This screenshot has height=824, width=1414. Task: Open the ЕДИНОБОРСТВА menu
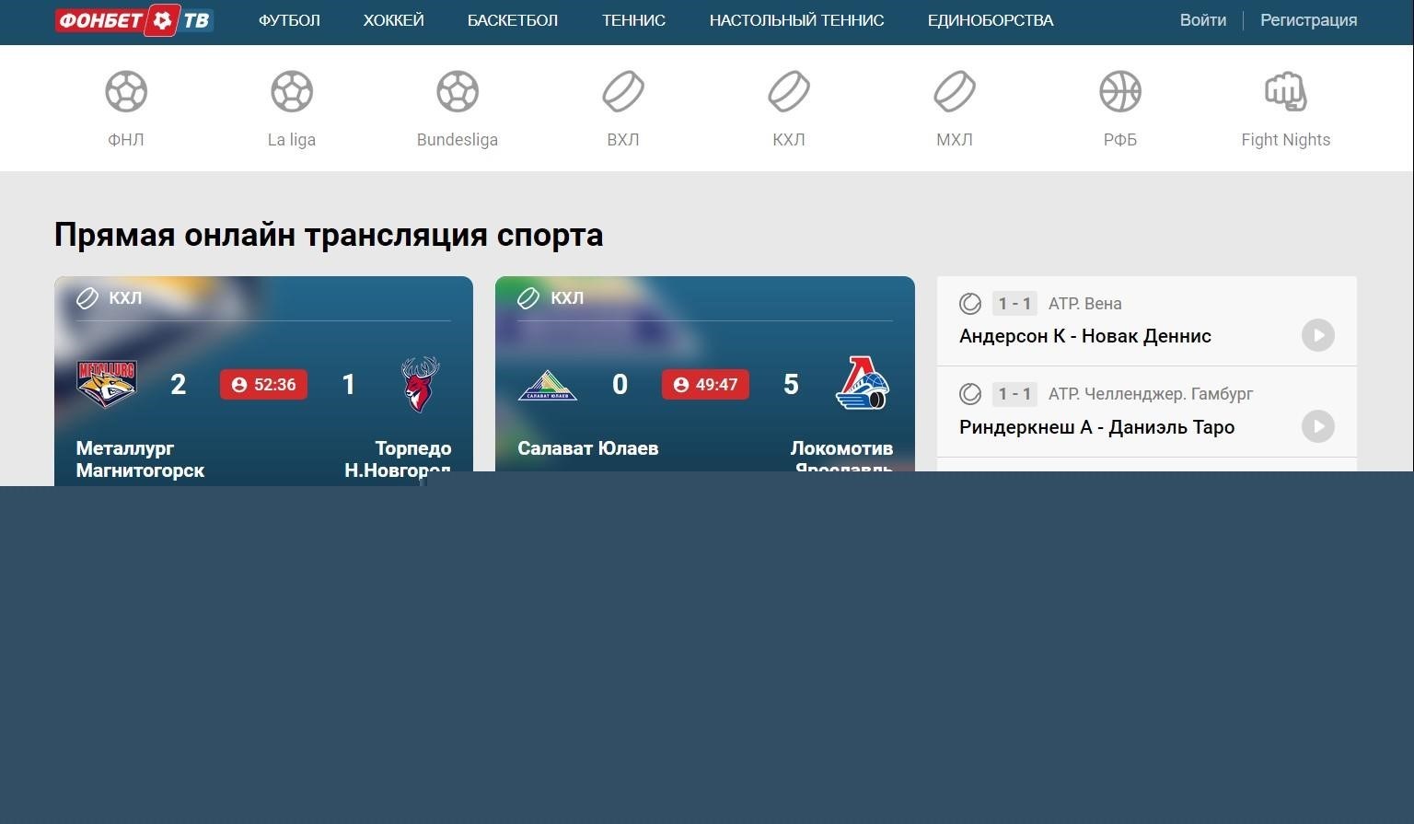pyautogui.click(x=991, y=20)
